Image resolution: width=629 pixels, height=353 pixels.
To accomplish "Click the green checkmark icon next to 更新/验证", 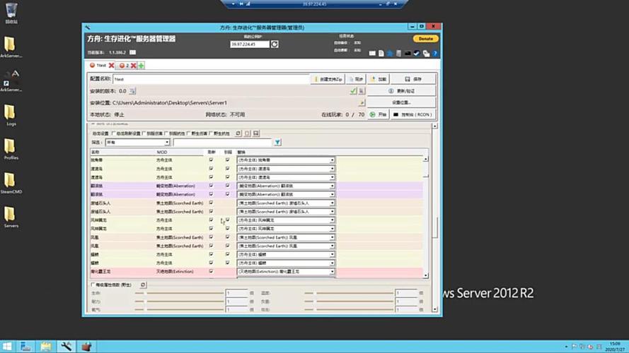I will 353,91.
